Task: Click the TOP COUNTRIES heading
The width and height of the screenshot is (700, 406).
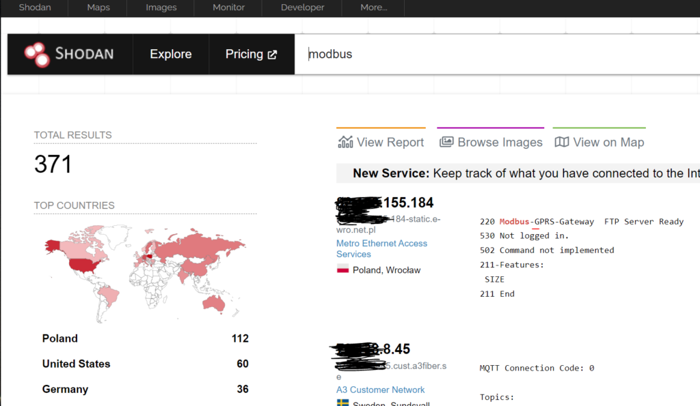Action: (74, 205)
